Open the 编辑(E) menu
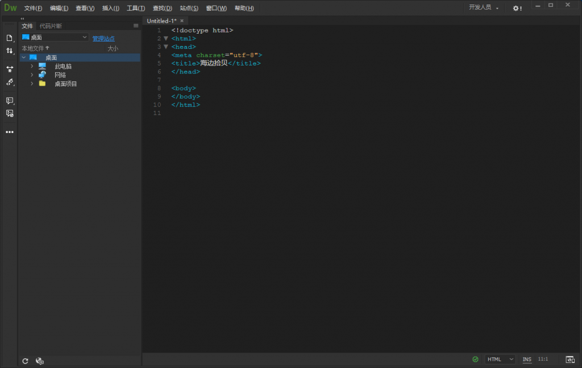The width and height of the screenshot is (582, 368). 59,8
